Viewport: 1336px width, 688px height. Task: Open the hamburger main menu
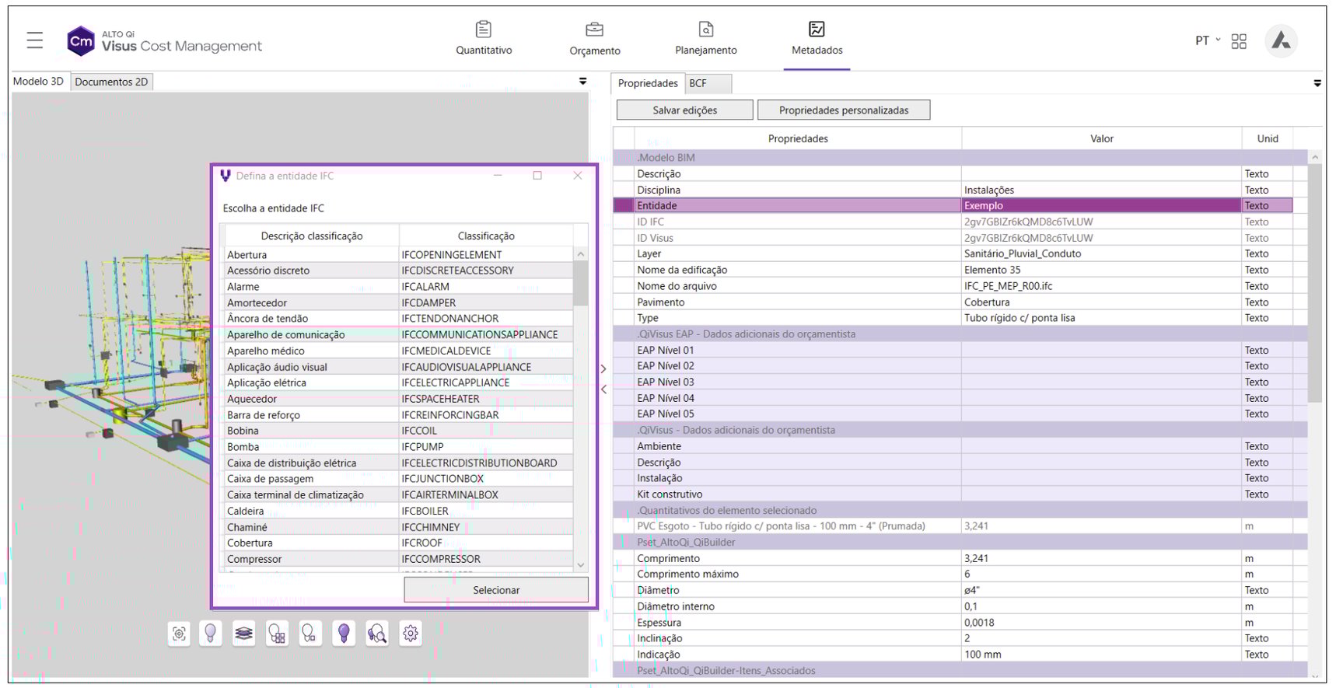(x=35, y=40)
